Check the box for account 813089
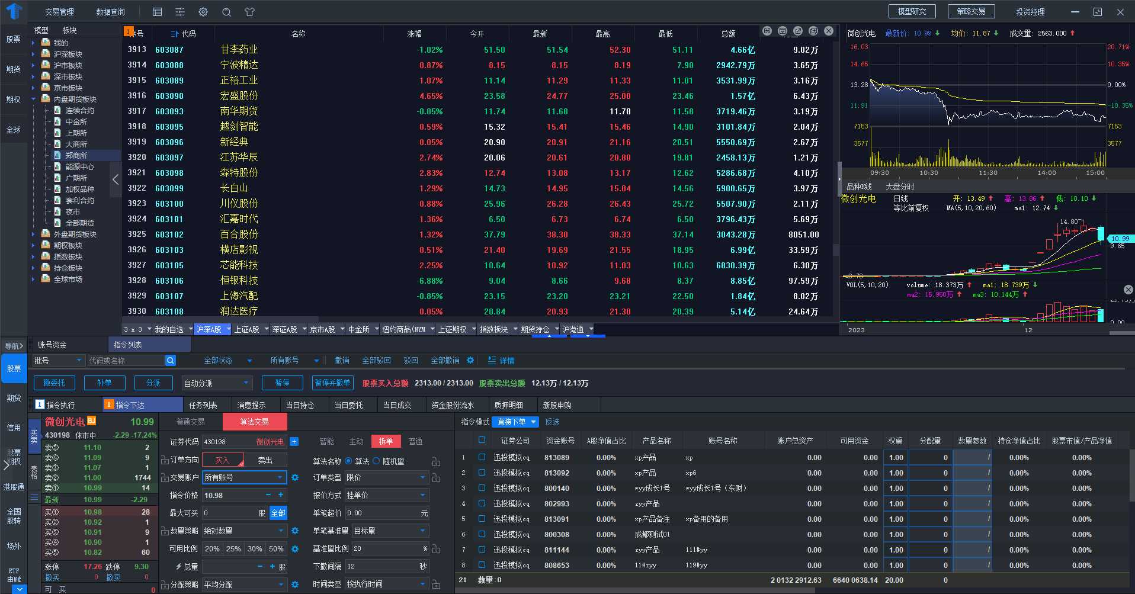Image resolution: width=1135 pixels, height=594 pixels. point(482,457)
